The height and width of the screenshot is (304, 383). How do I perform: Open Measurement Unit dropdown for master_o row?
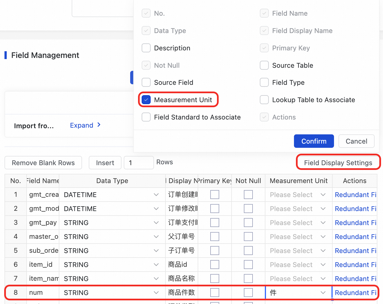pos(298,237)
